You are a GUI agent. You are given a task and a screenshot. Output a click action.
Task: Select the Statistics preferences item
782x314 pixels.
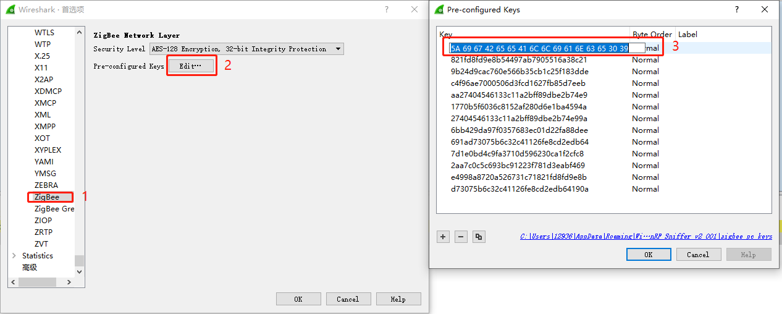38,255
